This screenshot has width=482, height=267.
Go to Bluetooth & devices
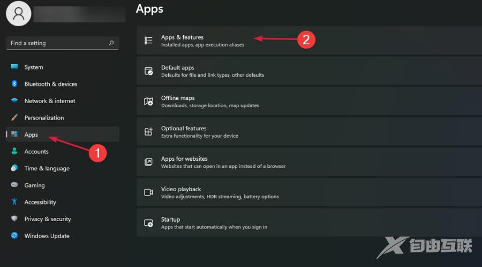(63, 84)
